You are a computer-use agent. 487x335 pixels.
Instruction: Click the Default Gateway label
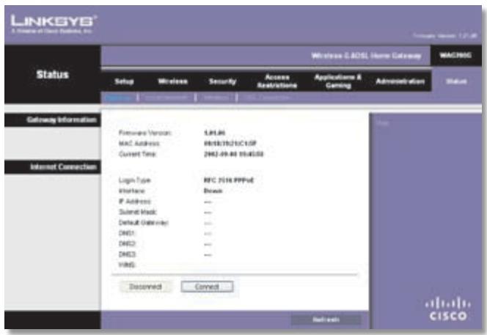click(x=144, y=223)
